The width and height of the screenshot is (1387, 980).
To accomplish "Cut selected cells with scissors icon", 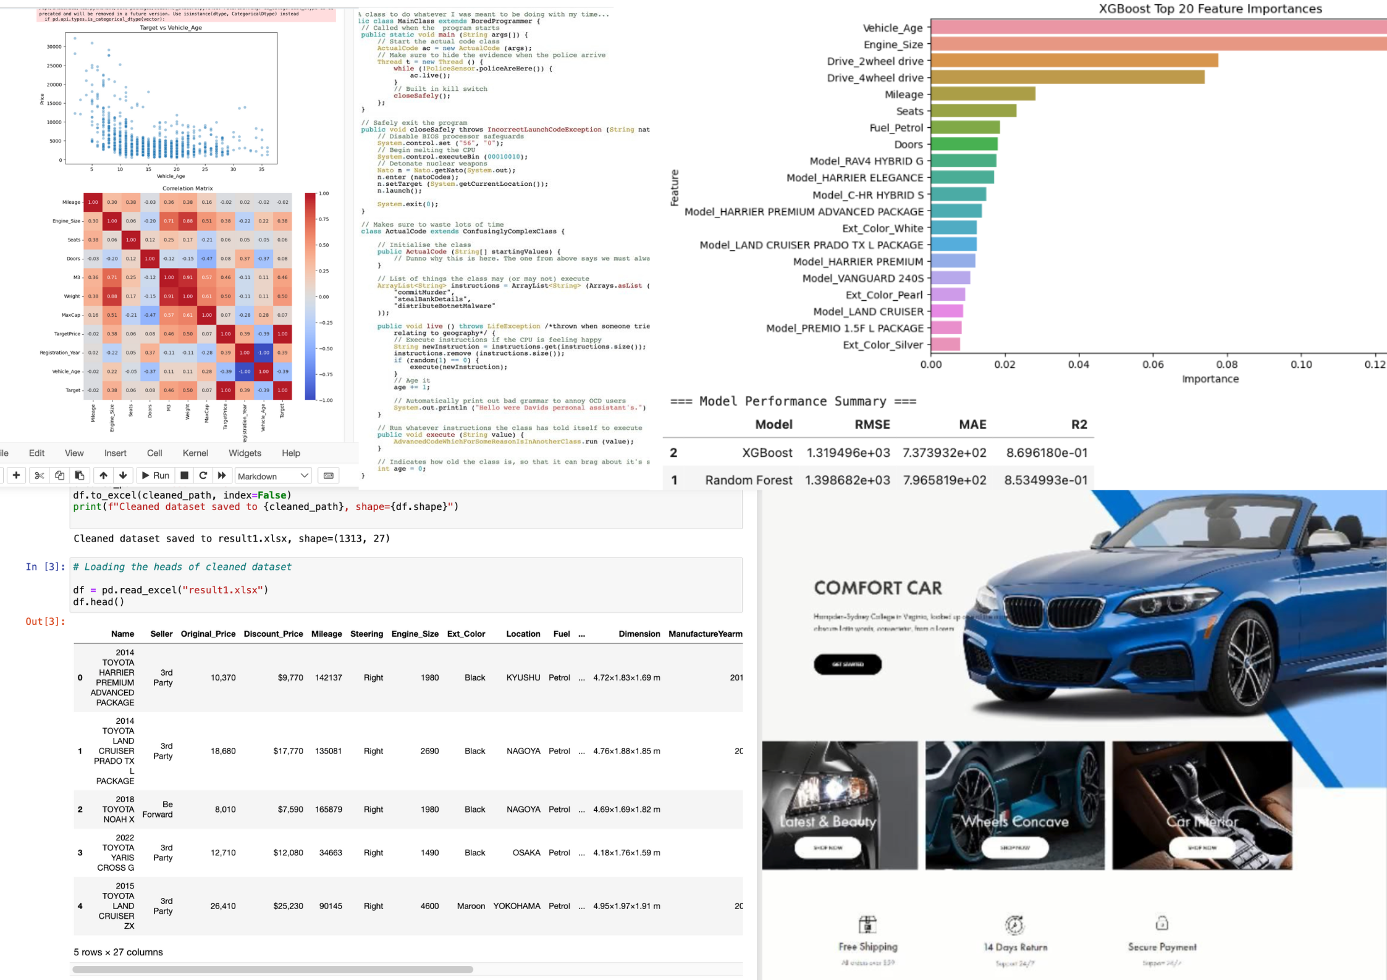I will (39, 475).
